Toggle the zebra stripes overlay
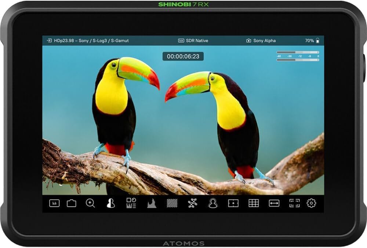 click(x=172, y=203)
